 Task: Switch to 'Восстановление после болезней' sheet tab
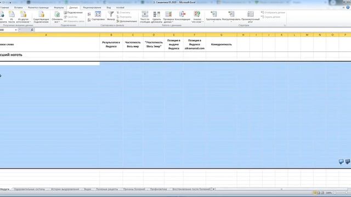[x=191, y=189]
